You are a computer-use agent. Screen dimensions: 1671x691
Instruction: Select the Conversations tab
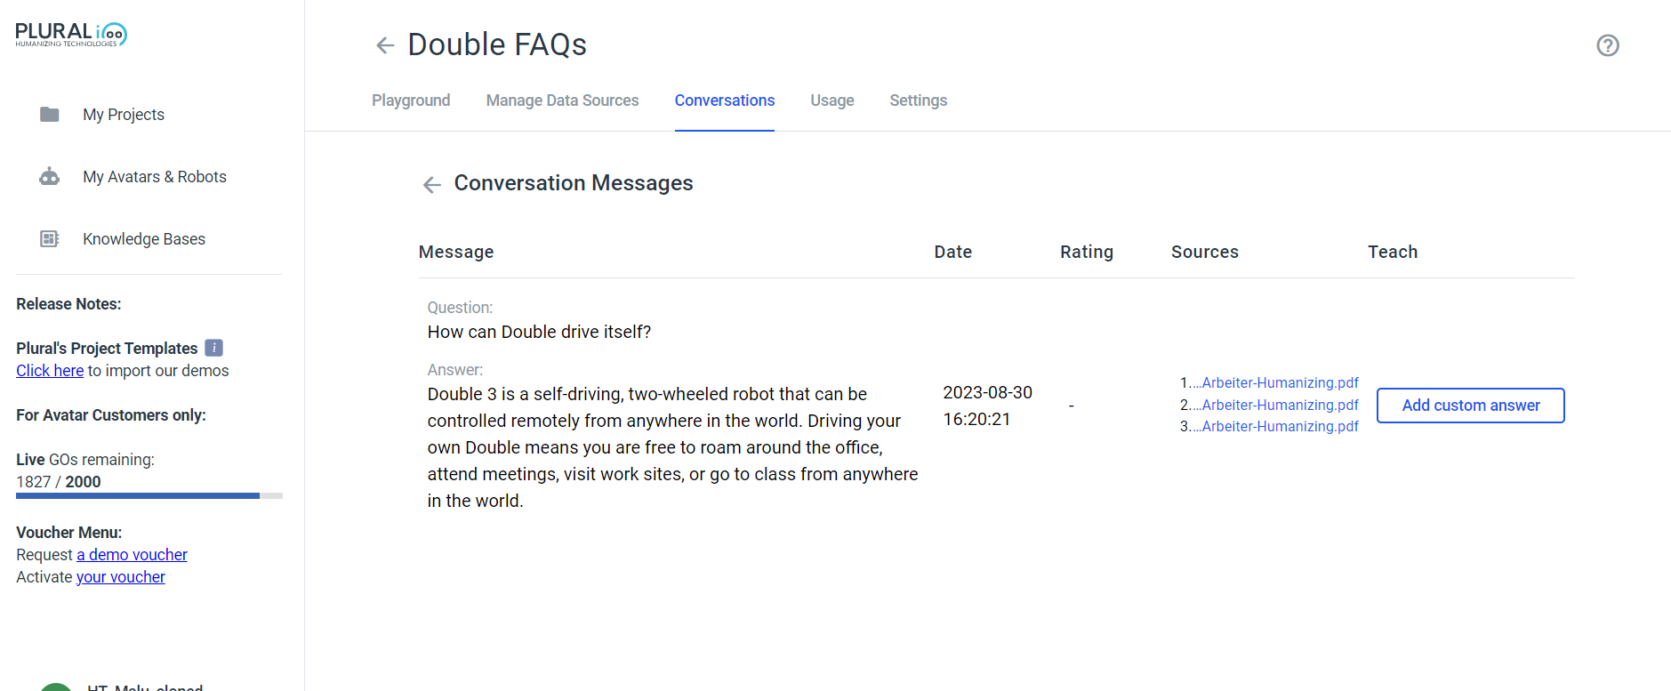[725, 100]
